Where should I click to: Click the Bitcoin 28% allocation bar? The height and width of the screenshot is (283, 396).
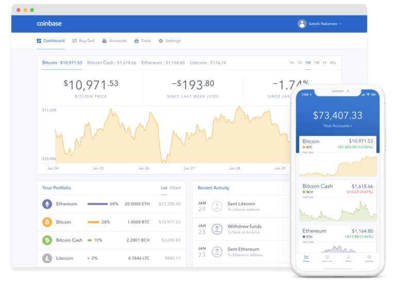pyautogui.click(x=93, y=222)
